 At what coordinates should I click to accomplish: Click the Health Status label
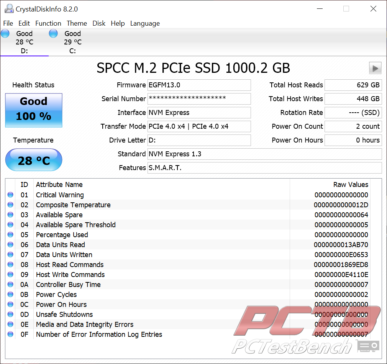click(33, 85)
